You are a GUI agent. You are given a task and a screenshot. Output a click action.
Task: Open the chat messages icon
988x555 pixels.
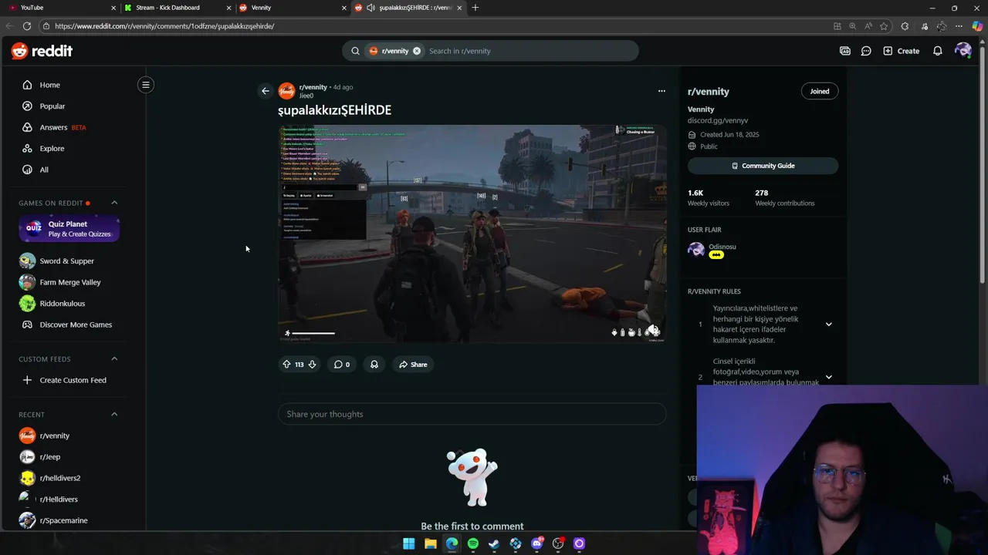click(x=866, y=51)
